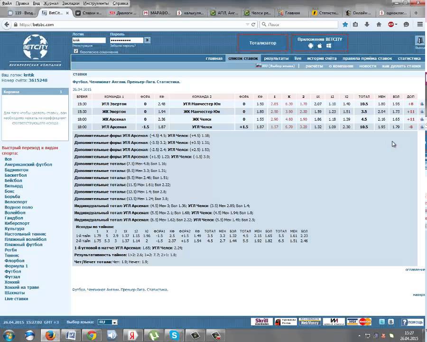427x342 pixels.
Task: Open Skype from the taskbar
Action: click(x=174, y=335)
